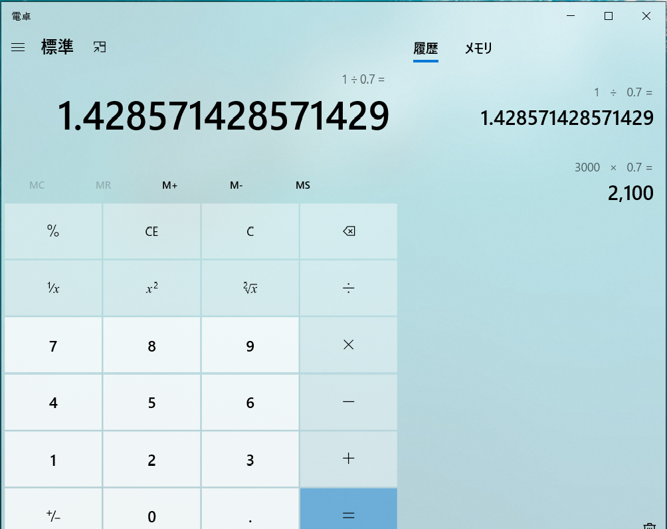Clear entry with the CE key
Image resolution: width=667 pixels, height=529 pixels.
[x=152, y=231]
